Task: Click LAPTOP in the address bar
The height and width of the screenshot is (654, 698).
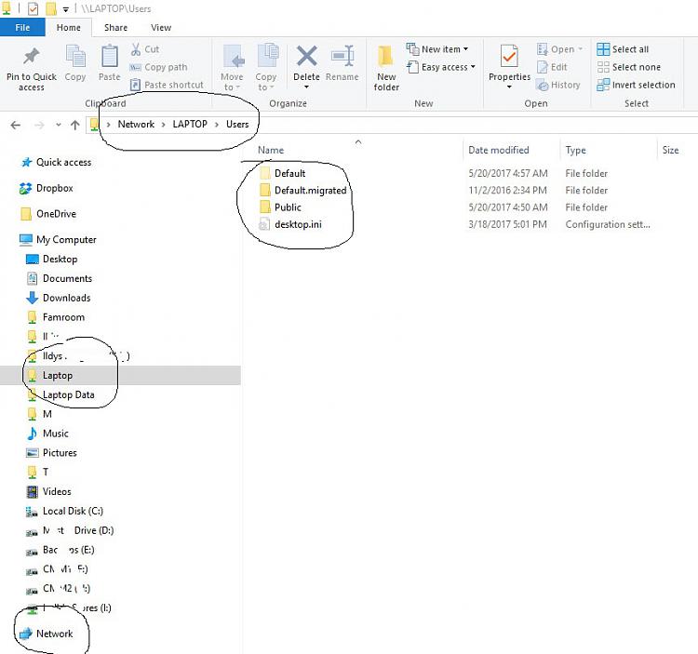Action: [190, 124]
